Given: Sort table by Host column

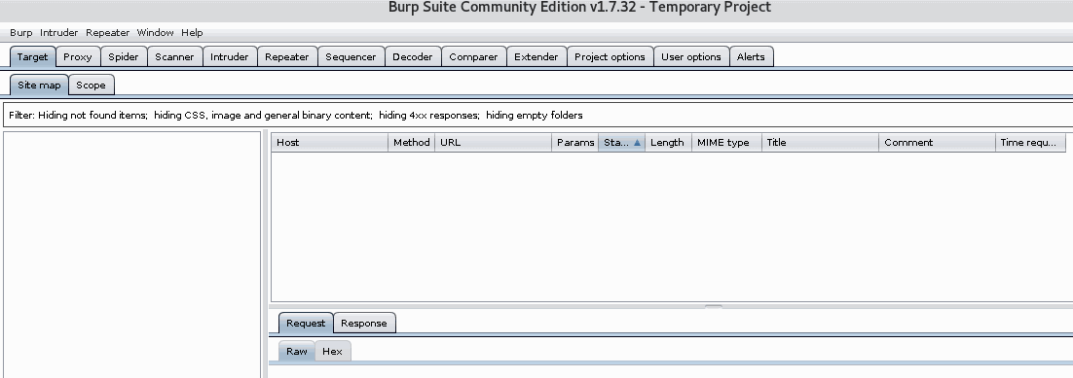Looking at the screenshot, I should coord(330,142).
